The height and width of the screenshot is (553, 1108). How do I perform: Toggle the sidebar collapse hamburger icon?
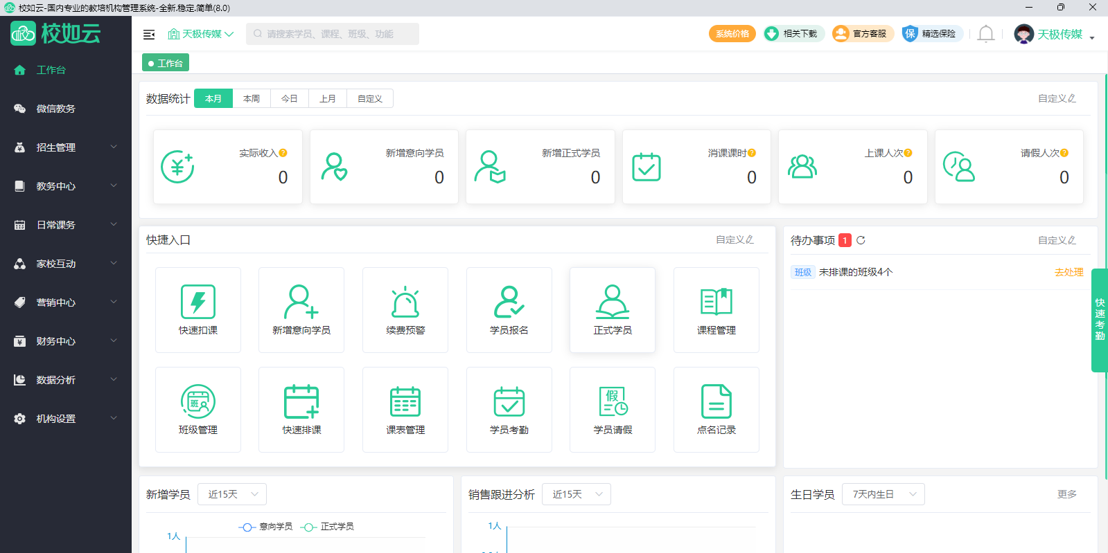coord(149,35)
